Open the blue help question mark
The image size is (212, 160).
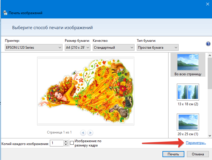(208, 44)
